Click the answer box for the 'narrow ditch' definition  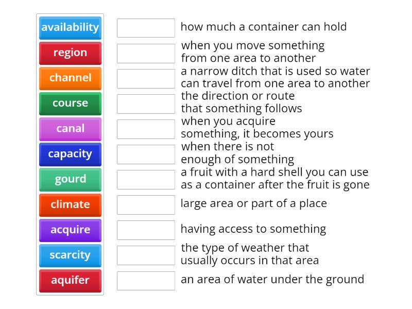point(146,78)
